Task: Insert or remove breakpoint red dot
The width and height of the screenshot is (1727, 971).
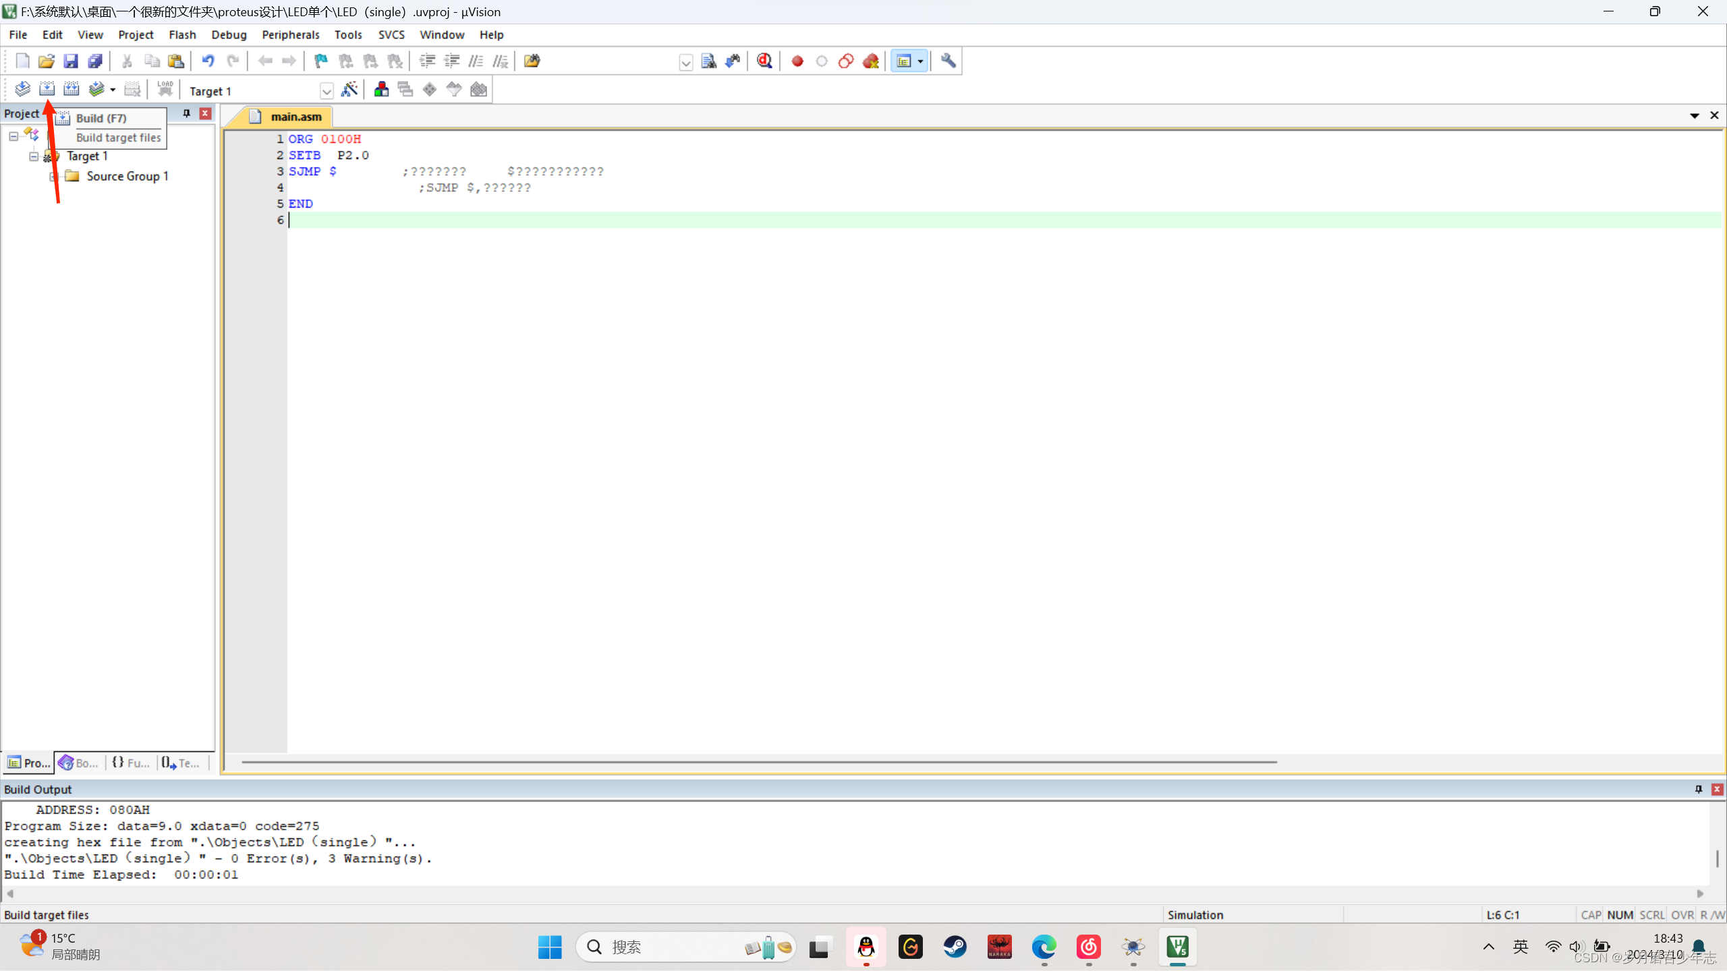Action: click(797, 61)
